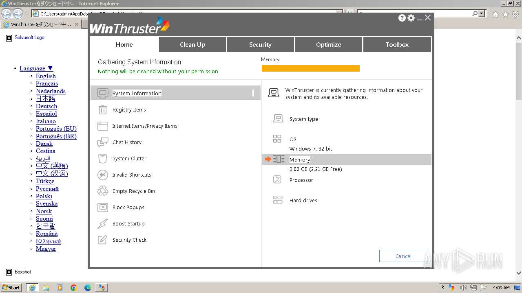This screenshot has height=293, width=522.
Task: Open Internet Explorer favorites star icon
Action: point(505,14)
